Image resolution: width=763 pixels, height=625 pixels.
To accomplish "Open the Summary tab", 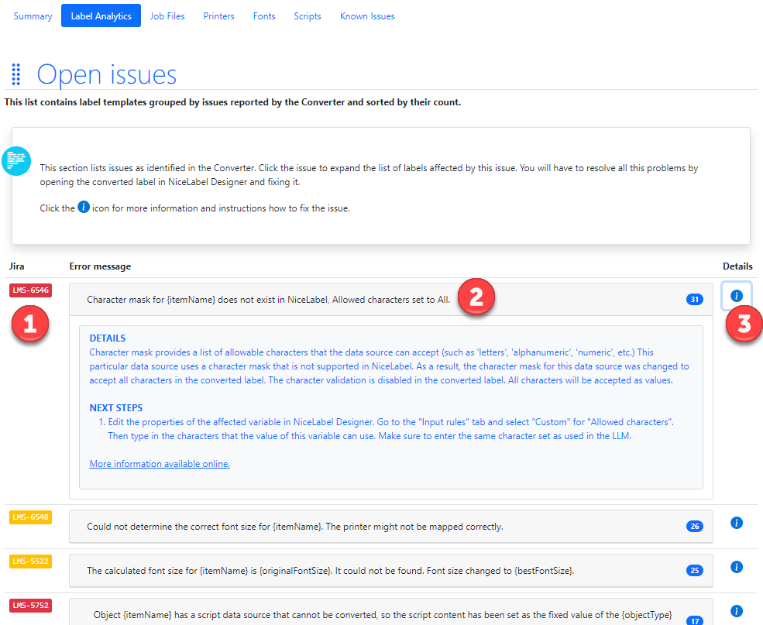I will pyautogui.click(x=33, y=16).
